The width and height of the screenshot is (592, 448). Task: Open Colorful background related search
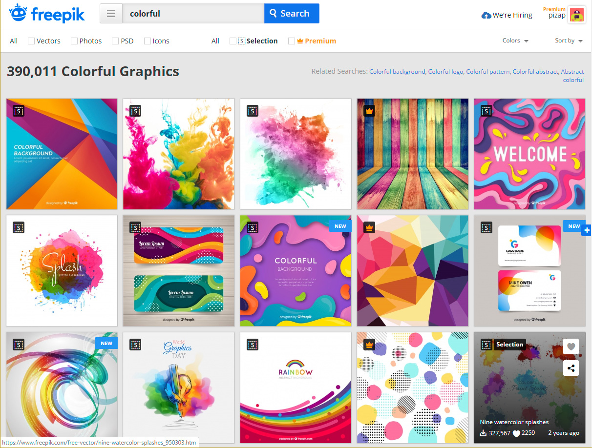(397, 72)
